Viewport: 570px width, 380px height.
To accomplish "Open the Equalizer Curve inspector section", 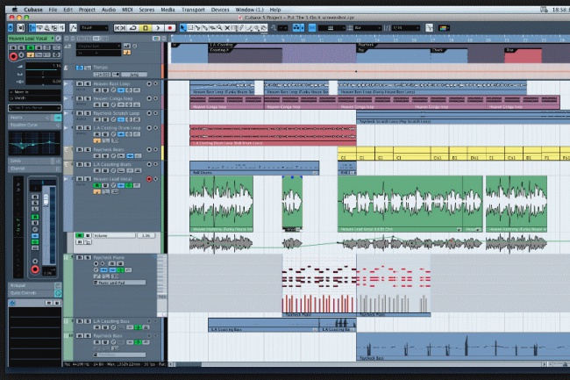I will pyautogui.click(x=34, y=125).
